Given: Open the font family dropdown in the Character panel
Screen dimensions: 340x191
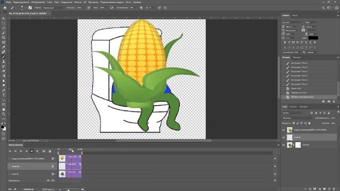Looking at the screenshot, I should (x=292, y=22).
